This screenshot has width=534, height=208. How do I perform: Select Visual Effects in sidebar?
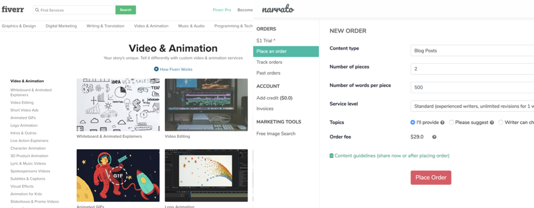[x=22, y=186]
